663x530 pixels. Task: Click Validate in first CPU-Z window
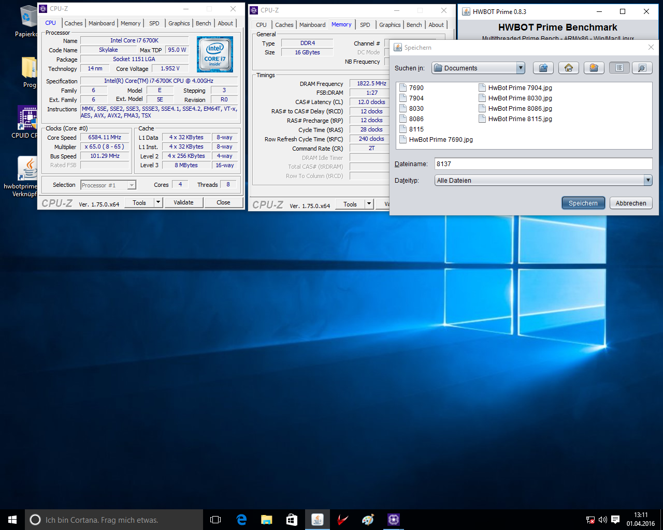[183, 202]
